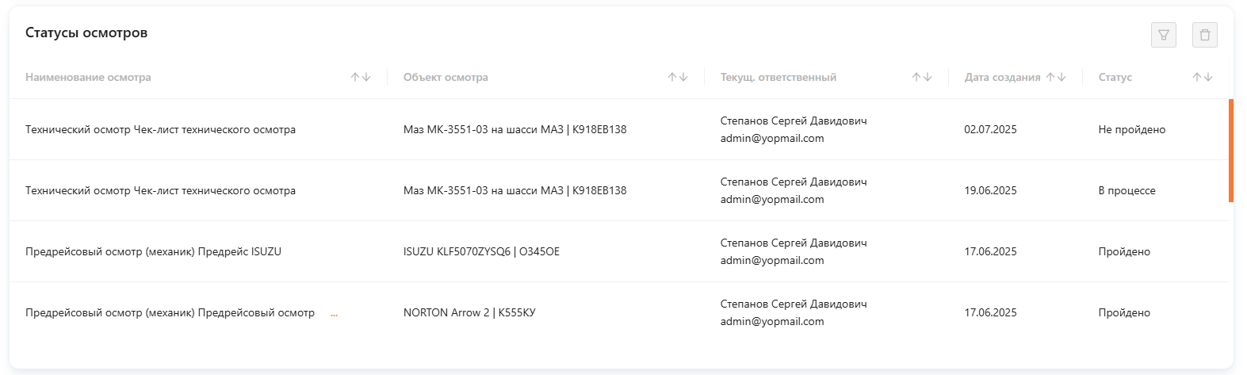Open the Предрейс ISUZU inspection row

[x=153, y=251]
